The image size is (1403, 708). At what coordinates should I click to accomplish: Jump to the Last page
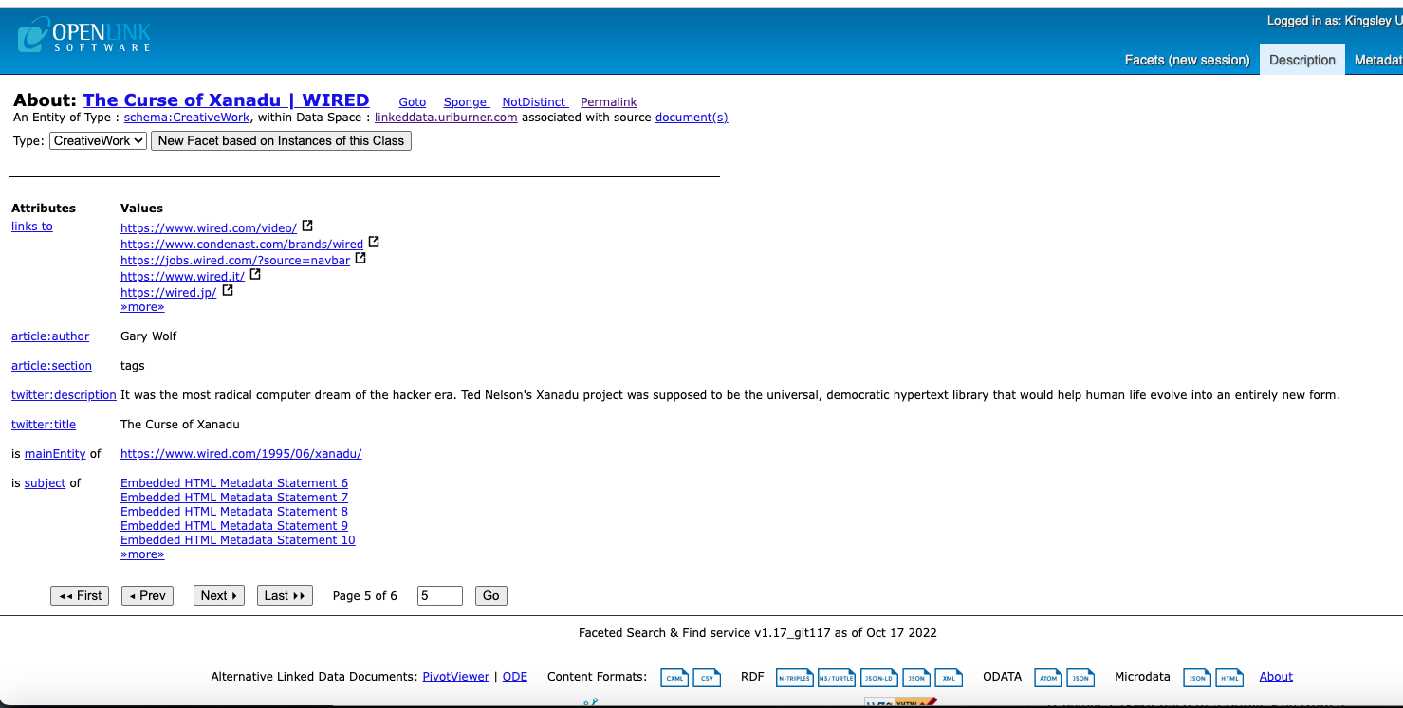pos(285,595)
